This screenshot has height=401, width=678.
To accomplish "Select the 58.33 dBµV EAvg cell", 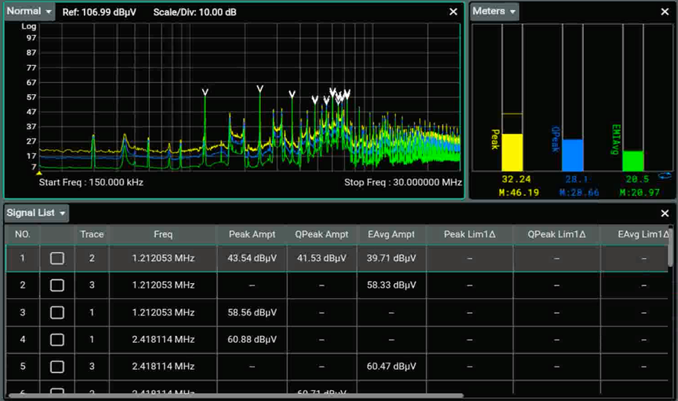I will click(391, 285).
